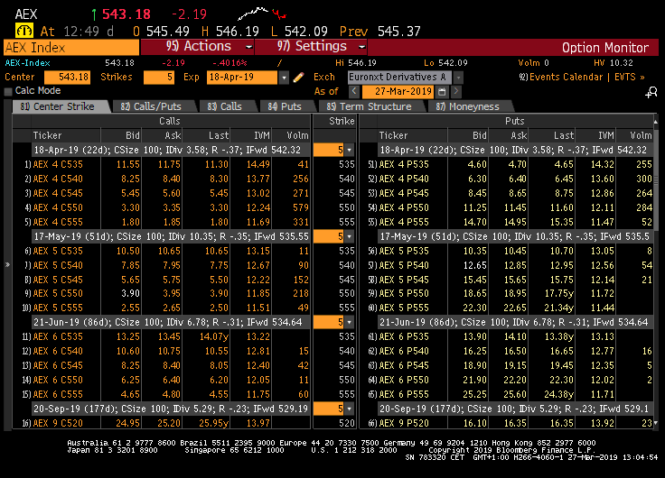Switch to the Term Structure tab

tap(370, 106)
